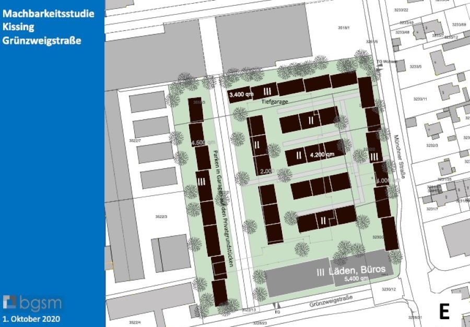Click parcel number "3232/3"

(x=432, y=145)
